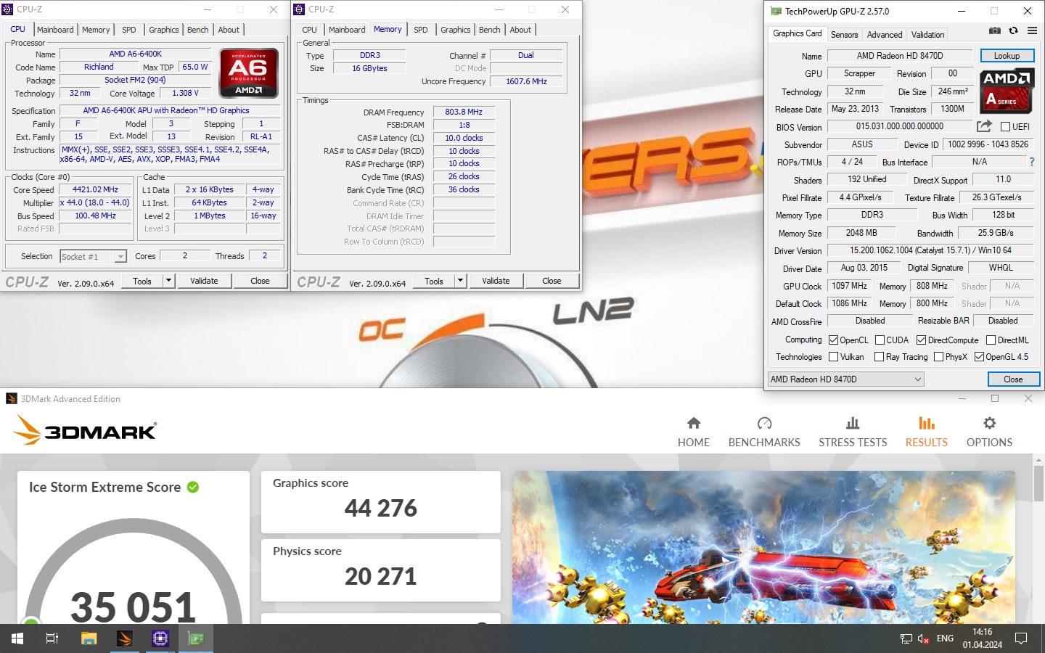The image size is (1045, 653).
Task: Click 3DMark logo
Action: (85, 430)
